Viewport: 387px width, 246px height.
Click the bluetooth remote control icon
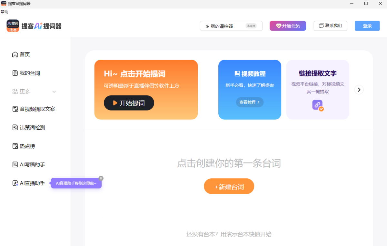[x=207, y=26]
